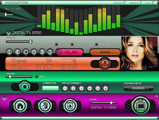Pause the track with the pause button

click(x=34, y=52)
